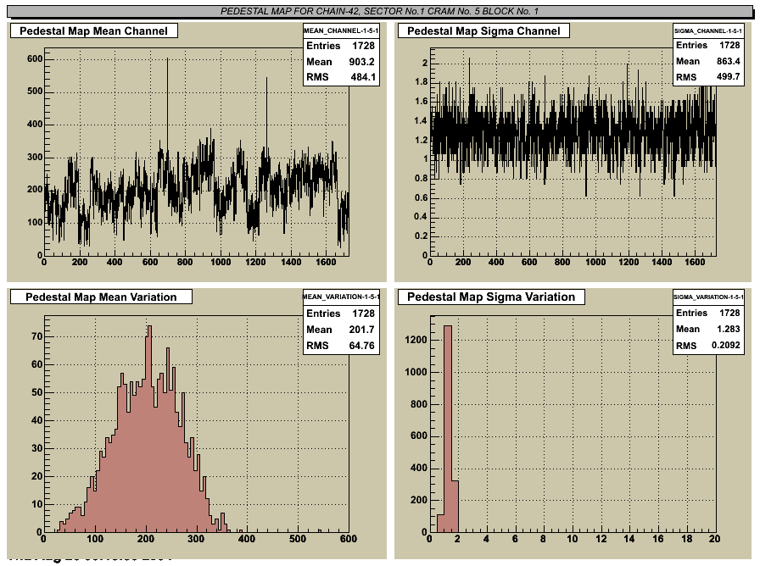Viewport: 760px width, 566px height.
Task: Click x-axis label 20 on Sigma Variation plot
Action: click(714, 538)
